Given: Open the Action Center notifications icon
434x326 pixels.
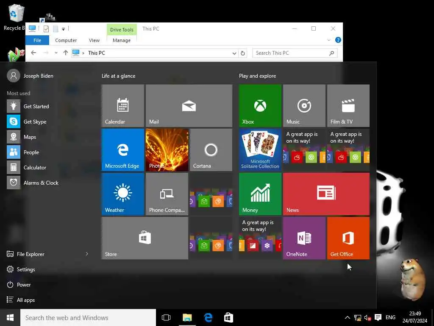Looking at the screenshot, I should tap(378, 318).
